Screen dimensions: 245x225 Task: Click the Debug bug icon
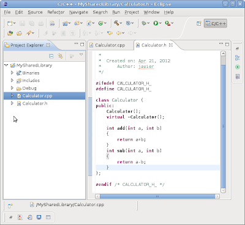[144, 23]
